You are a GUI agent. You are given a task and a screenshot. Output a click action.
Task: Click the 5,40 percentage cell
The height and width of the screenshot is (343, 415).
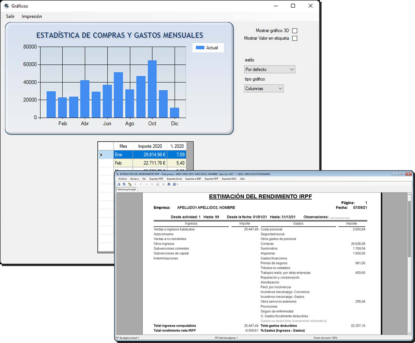pos(176,163)
